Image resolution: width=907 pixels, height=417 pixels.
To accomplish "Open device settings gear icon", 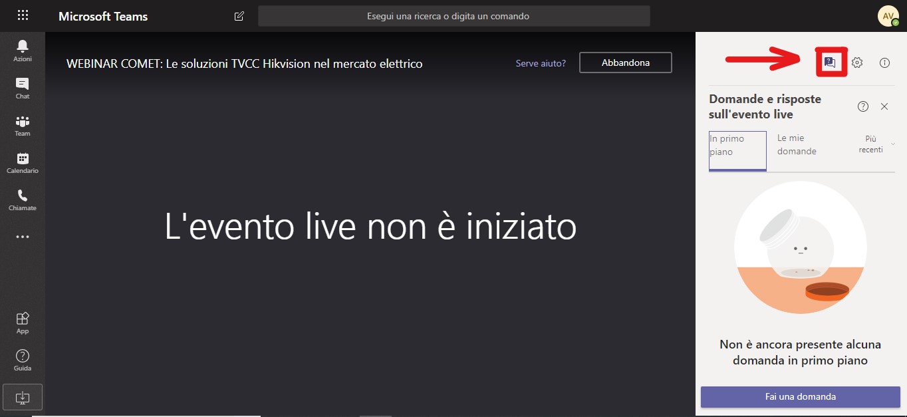I will tap(857, 63).
